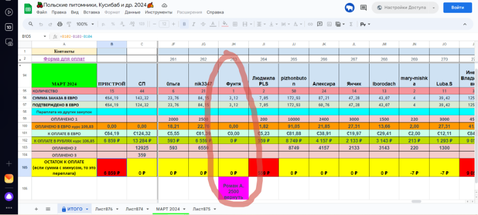The width and height of the screenshot is (478, 215).
Task: Open the filter views dropdown
Action: point(340,24)
